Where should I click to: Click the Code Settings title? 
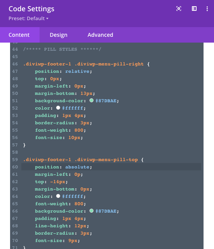click(x=31, y=9)
